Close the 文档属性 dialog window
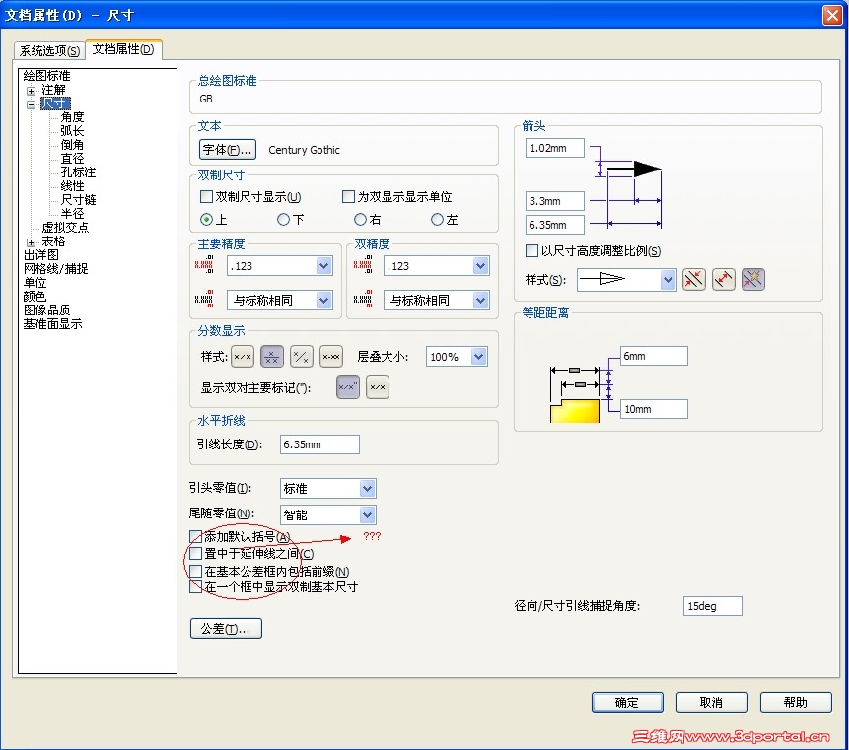Screen dimensions: 849x750 coord(831,15)
